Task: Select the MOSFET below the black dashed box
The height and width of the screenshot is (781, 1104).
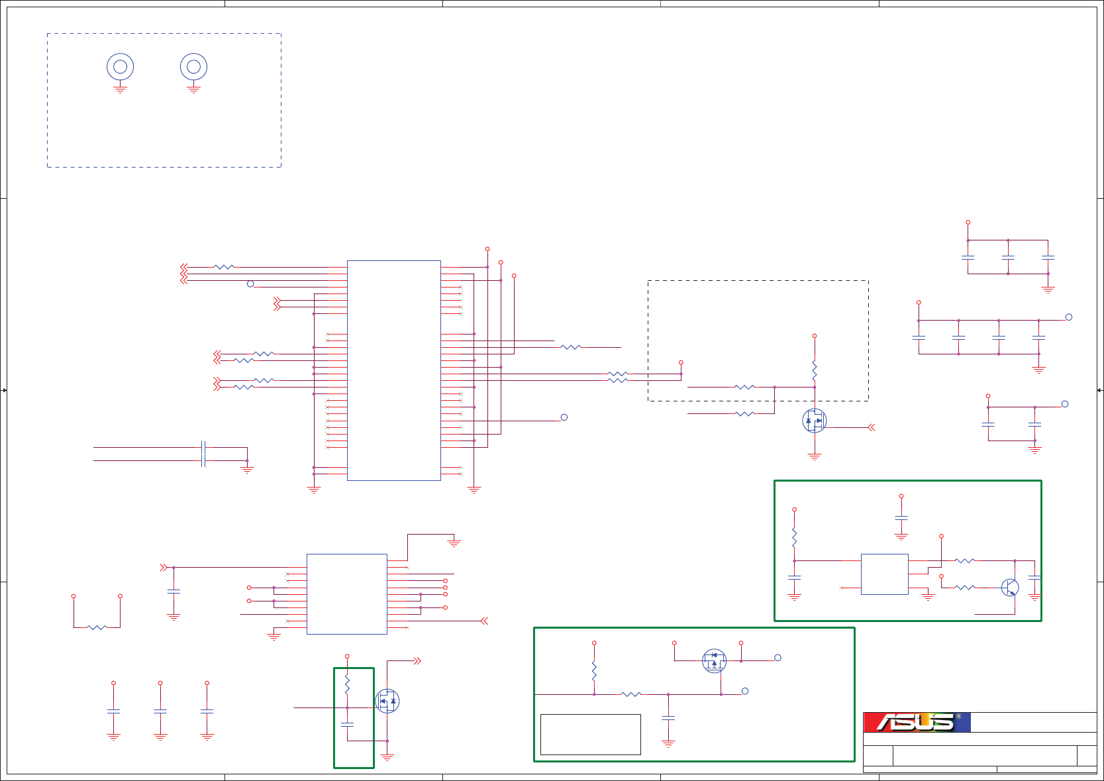Action: pos(815,421)
